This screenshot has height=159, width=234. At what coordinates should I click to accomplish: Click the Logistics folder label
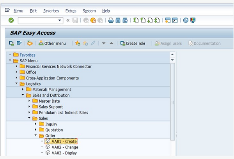[33, 84]
